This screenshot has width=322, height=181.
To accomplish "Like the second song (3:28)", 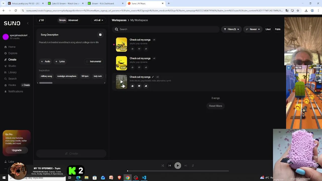I will 132,67.
